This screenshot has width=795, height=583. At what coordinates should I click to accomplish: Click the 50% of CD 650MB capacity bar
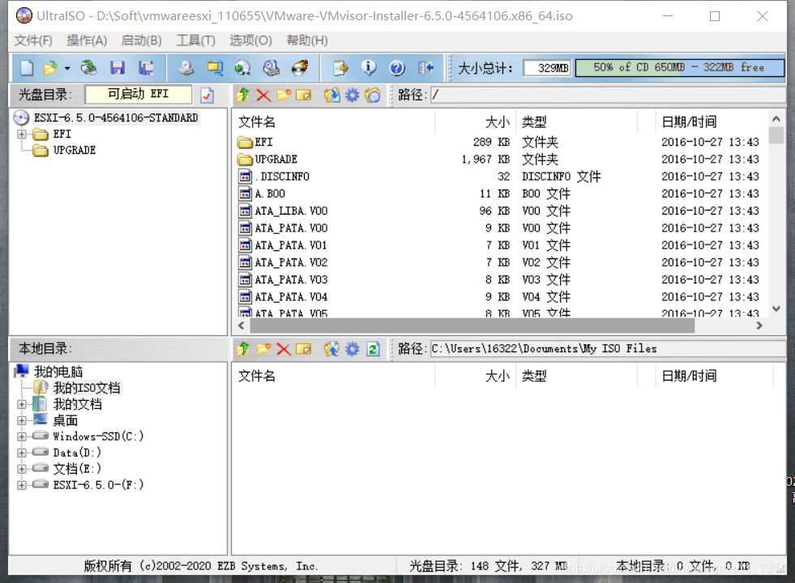click(679, 68)
